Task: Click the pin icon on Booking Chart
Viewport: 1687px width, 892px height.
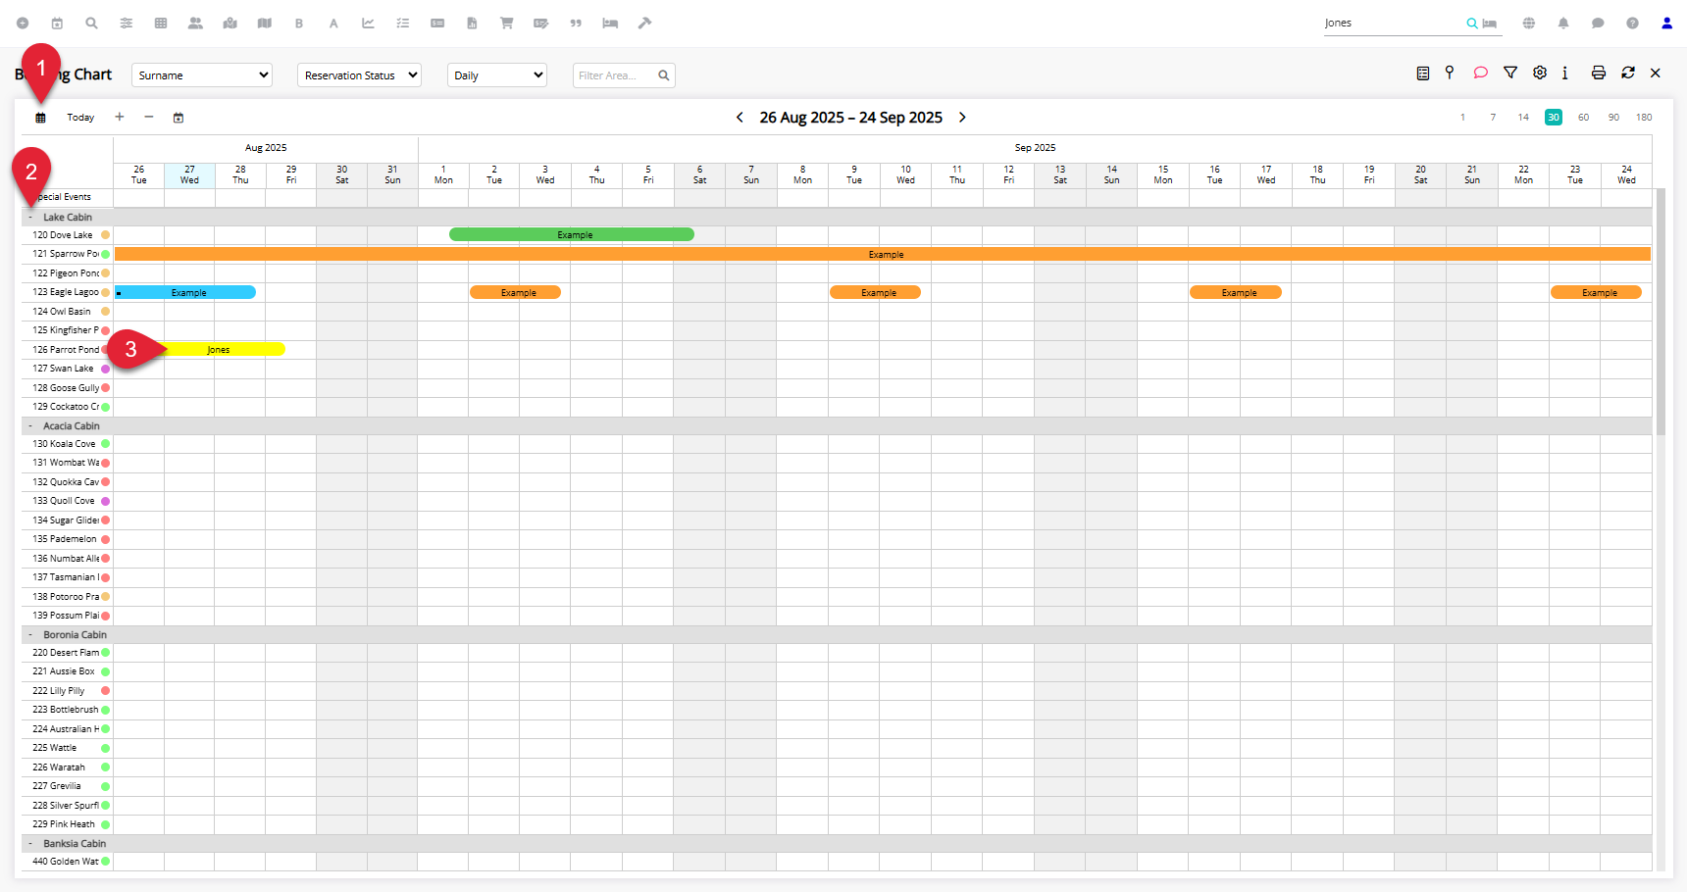Action: pos(1450,73)
